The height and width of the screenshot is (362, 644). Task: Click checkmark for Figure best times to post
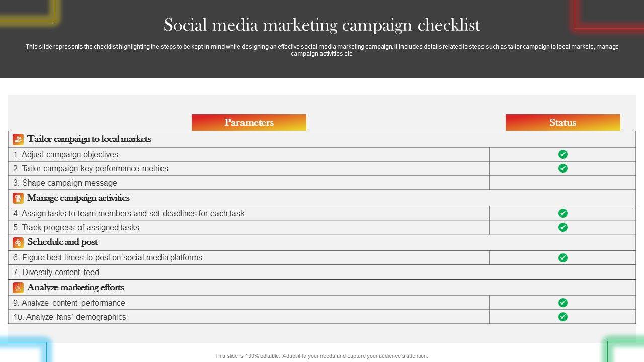click(562, 258)
